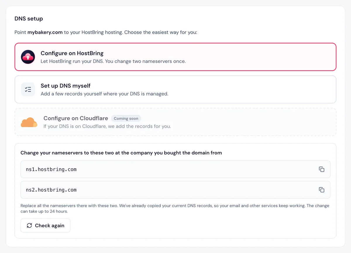Click the 'Change your nameservers to these two' heading

[x=121, y=153]
